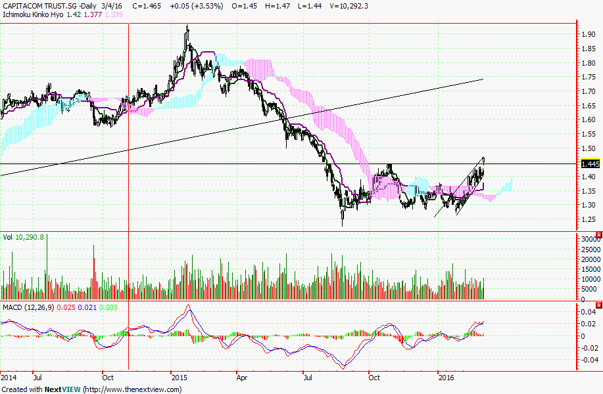Click the L=1.44 low value
Screen dimensions: 603x394
click(x=310, y=6)
